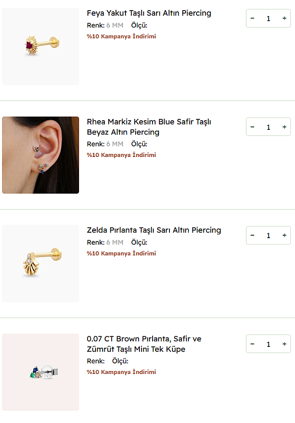
Task: Decrease quantity of Rhea Markiz piercing
Action: click(x=252, y=127)
